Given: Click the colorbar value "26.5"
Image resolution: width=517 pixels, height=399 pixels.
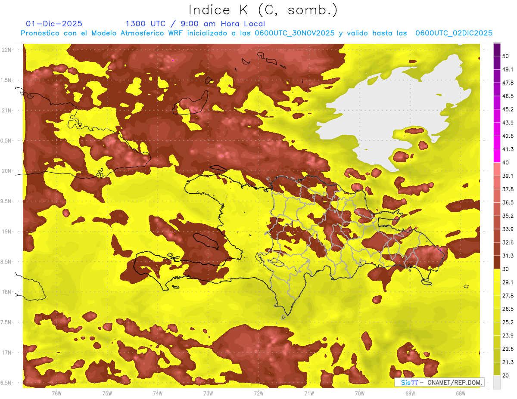Looking at the screenshot, I should [508, 309].
